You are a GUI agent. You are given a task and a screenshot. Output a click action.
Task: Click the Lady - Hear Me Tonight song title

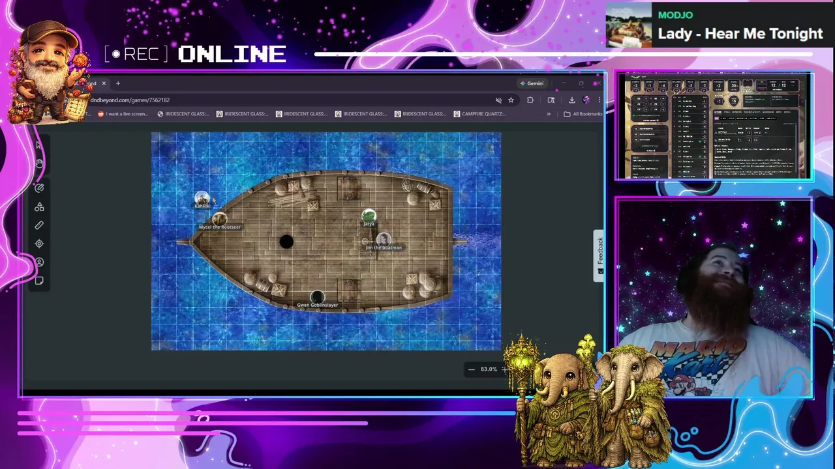coord(740,34)
